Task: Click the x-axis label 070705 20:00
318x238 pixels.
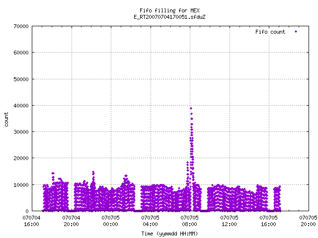Action: click(309, 221)
